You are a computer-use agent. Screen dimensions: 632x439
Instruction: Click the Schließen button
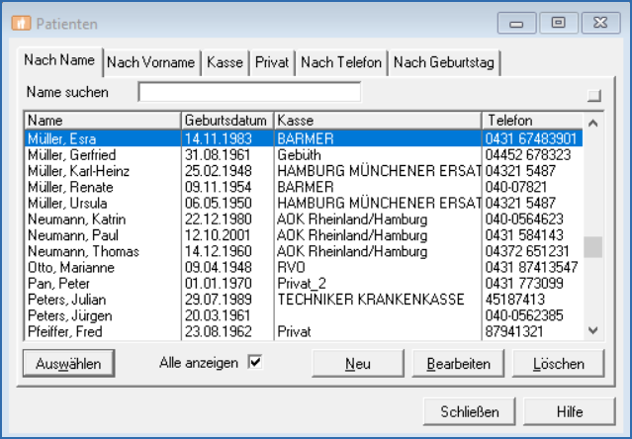pos(470,411)
